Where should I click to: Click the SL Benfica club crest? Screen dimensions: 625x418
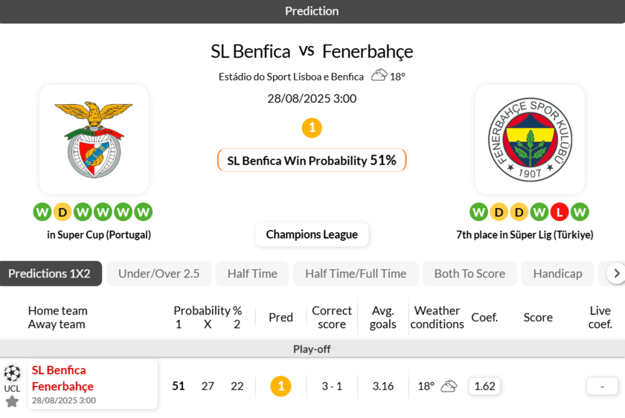click(x=94, y=139)
